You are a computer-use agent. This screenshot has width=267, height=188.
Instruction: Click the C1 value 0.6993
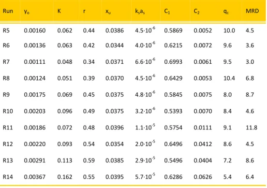click(173, 61)
